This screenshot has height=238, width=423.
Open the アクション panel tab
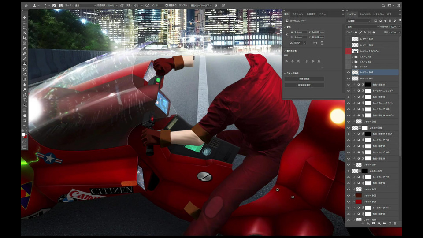(x=297, y=14)
